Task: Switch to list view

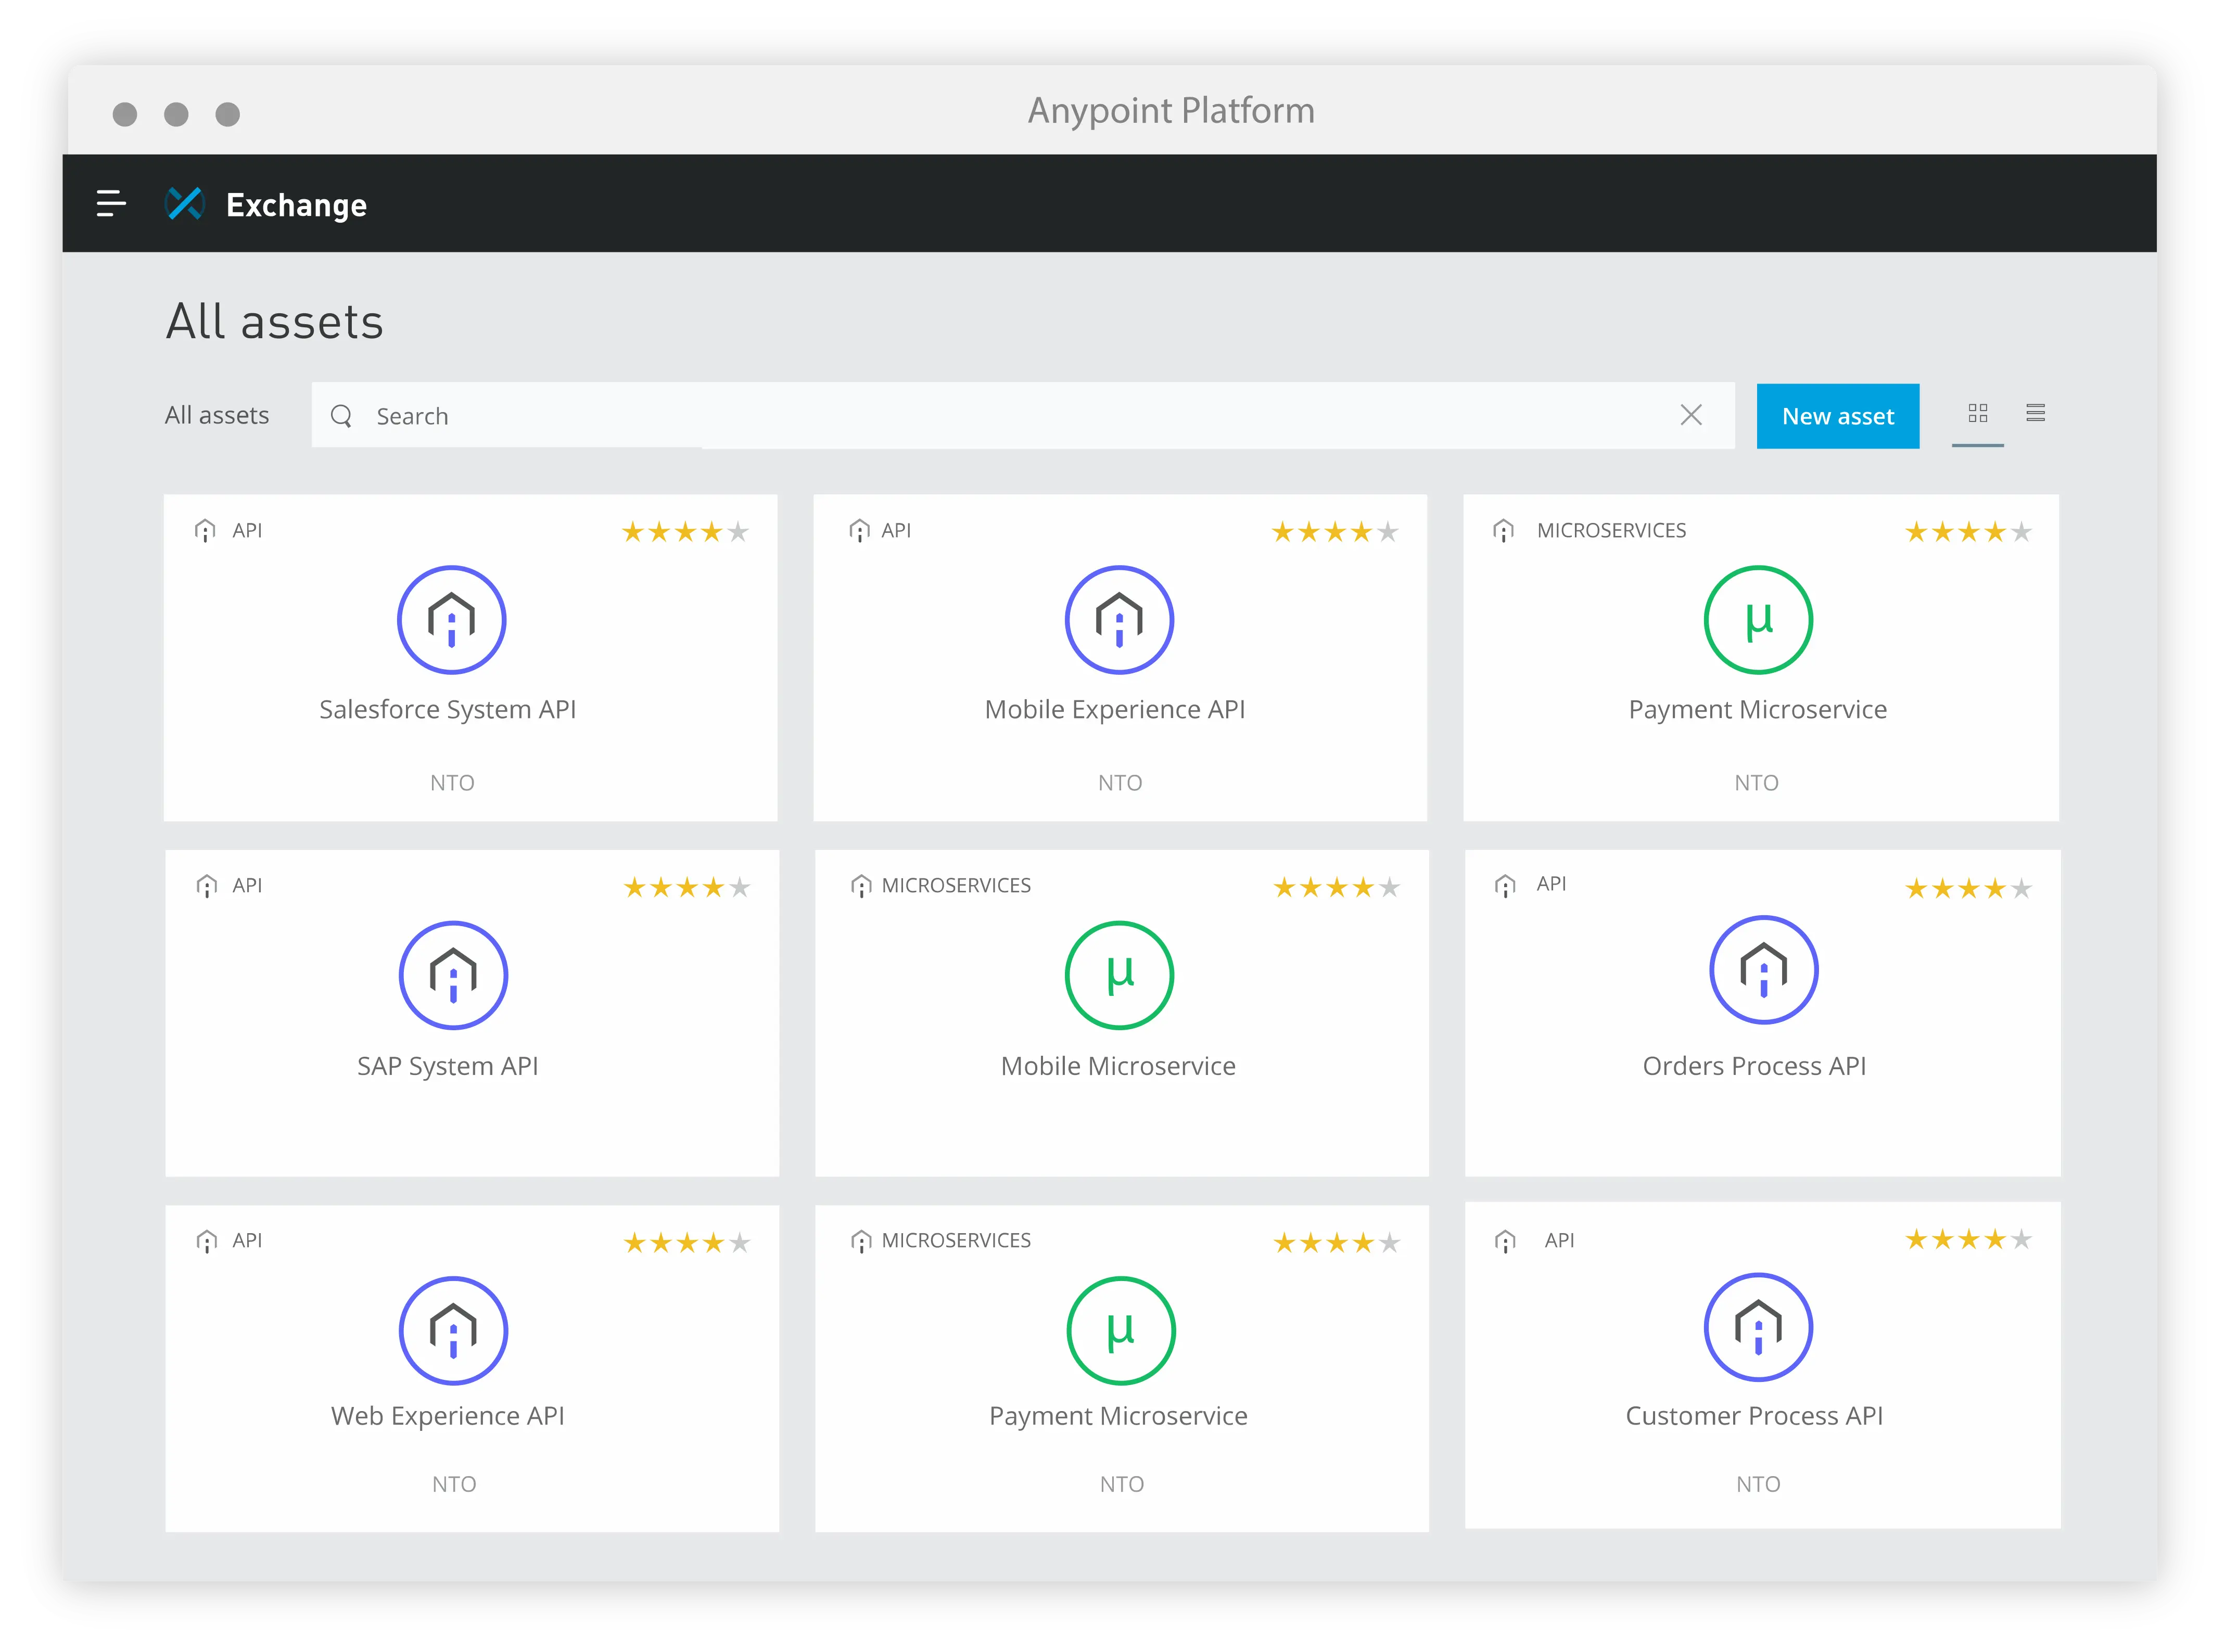Action: [x=2035, y=412]
